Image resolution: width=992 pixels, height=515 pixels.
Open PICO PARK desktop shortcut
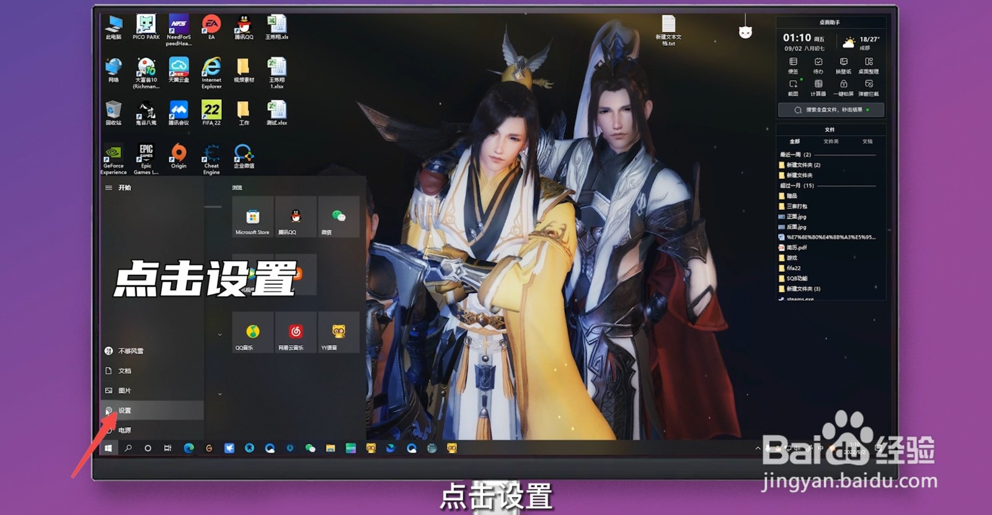pyautogui.click(x=146, y=28)
